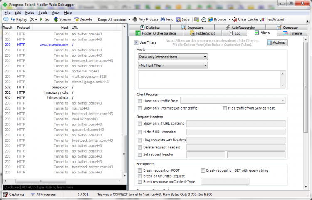312x200 pixels.
Task: Click the session list horizontal scrollbar thumb
Action: pos(41,181)
